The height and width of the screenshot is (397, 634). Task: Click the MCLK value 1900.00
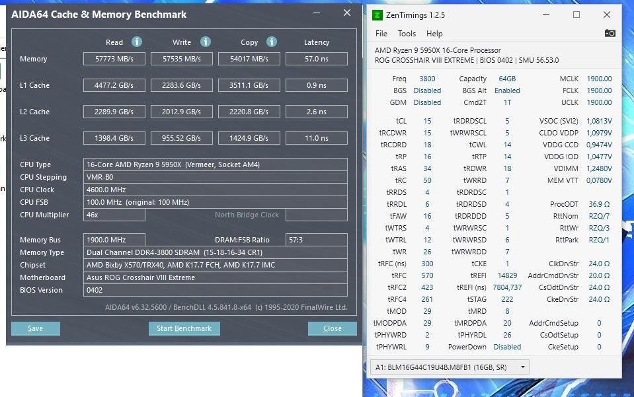coord(599,79)
